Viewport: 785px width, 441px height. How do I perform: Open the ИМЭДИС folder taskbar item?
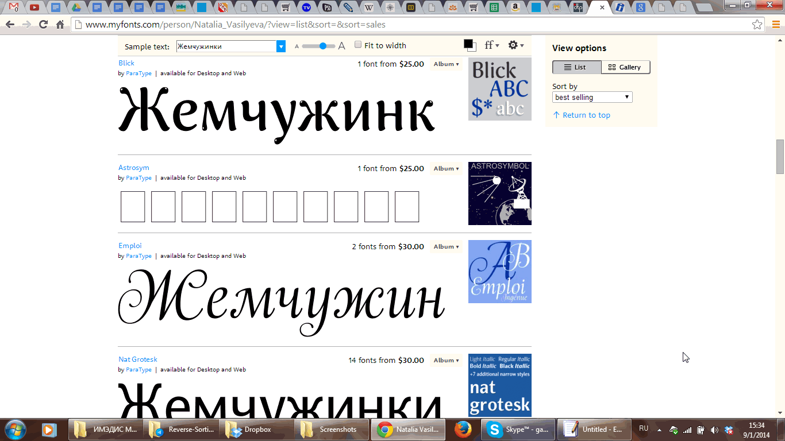(106, 429)
